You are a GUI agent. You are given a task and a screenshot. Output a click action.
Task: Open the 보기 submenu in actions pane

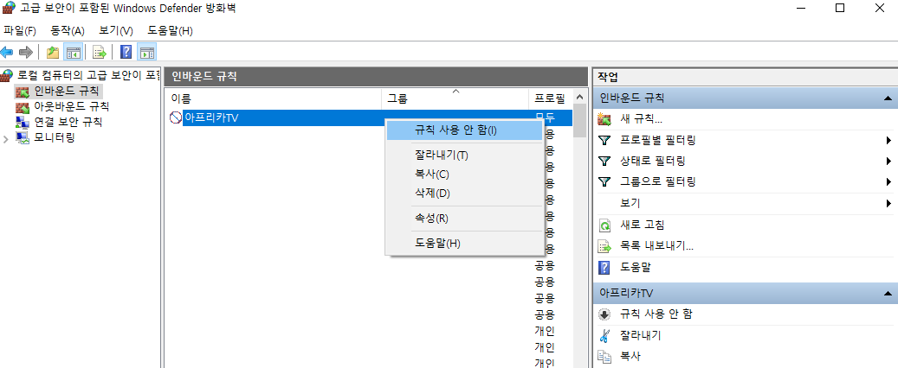coord(888,203)
